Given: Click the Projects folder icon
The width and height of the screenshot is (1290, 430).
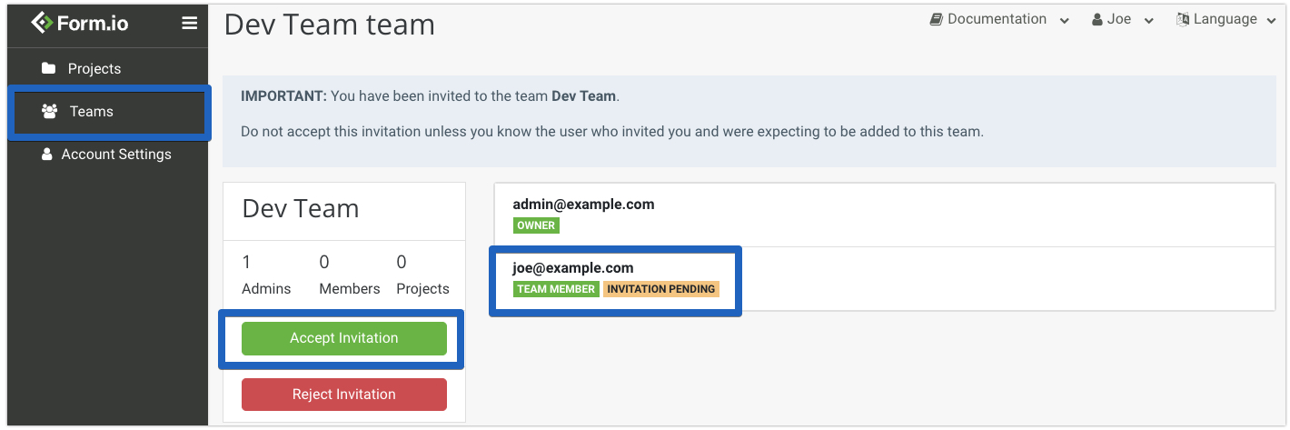Looking at the screenshot, I should [x=49, y=69].
